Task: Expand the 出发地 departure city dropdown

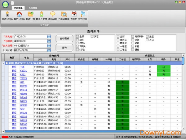Action: click(49, 36)
